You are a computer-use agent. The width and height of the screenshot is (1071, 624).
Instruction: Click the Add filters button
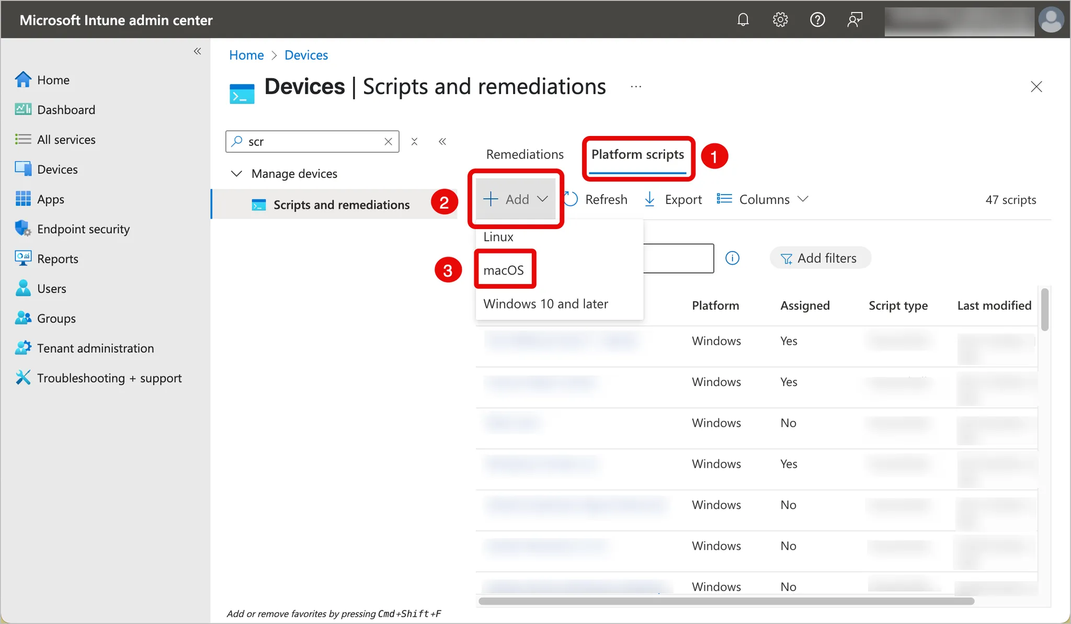coord(819,258)
